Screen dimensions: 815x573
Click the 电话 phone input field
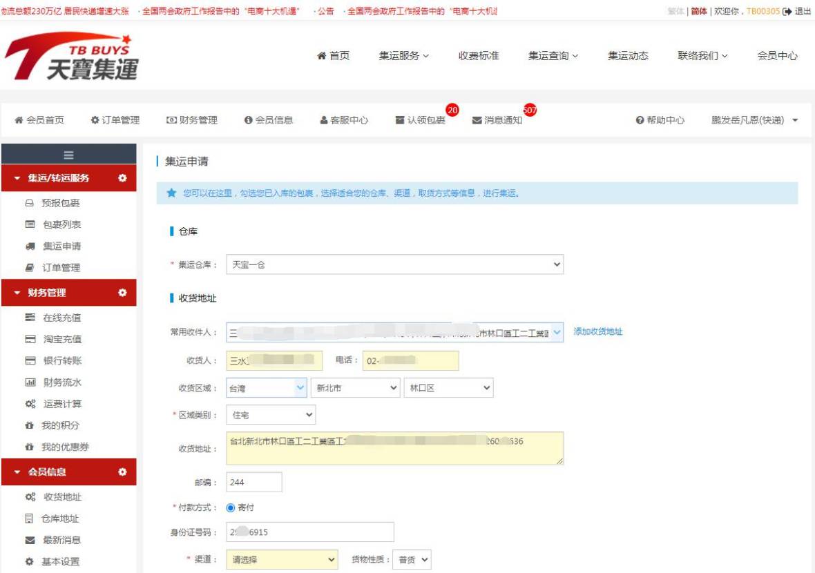coord(411,360)
